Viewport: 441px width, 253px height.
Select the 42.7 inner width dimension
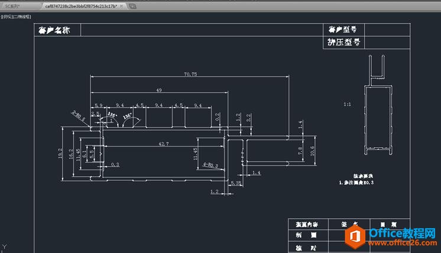(x=164, y=144)
